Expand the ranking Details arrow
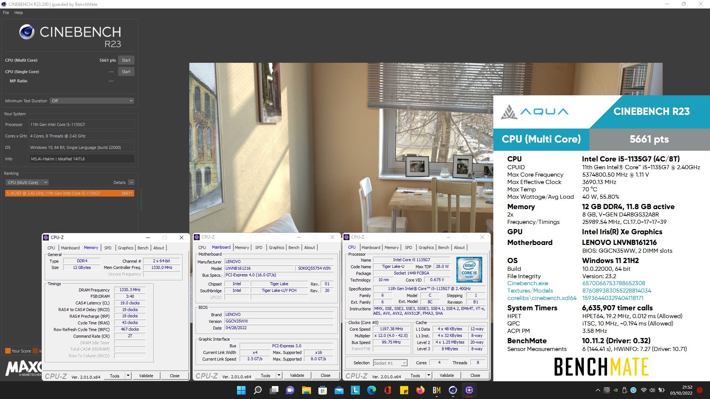710x399 pixels. [131, 183]
